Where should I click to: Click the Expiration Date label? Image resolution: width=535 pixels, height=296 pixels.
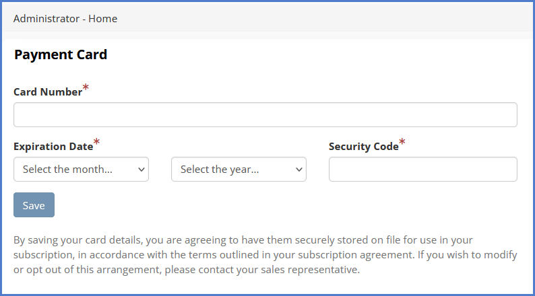click(53, 146)
